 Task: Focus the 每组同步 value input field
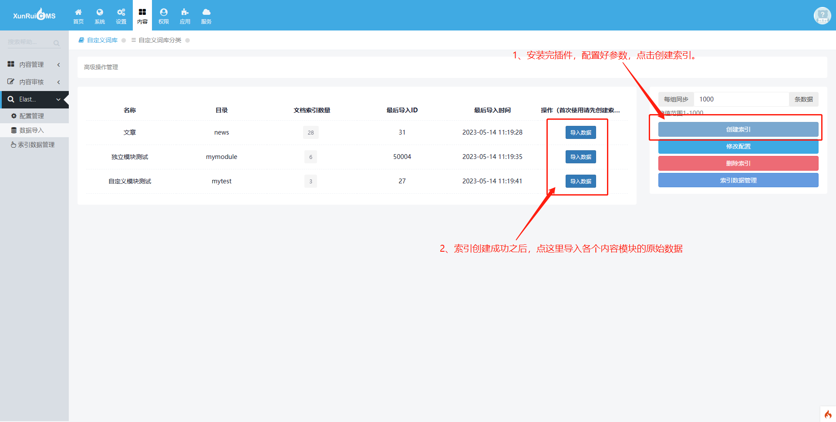(x=741, y=99)
